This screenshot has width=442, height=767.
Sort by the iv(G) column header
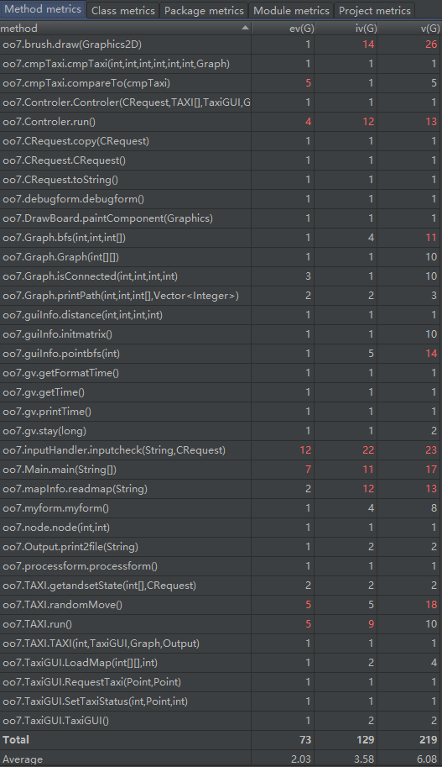point(346,29)
